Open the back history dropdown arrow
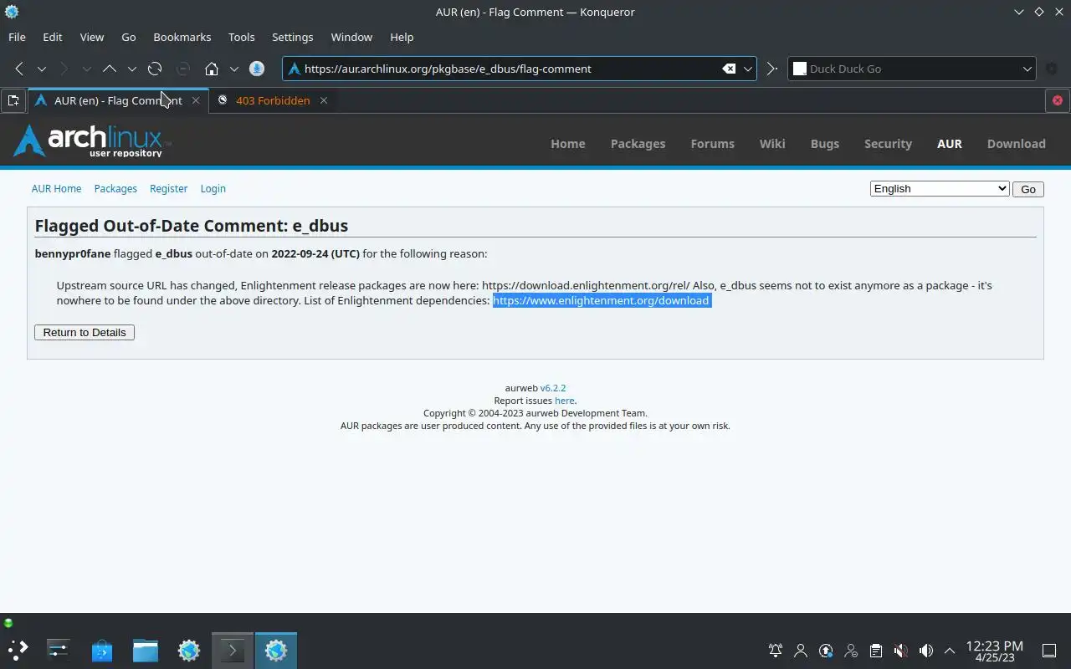Viewport: 1071px width, 669px height. (x=41, y=69)
